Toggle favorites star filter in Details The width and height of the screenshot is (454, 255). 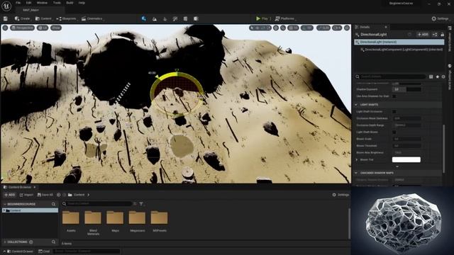437,76
